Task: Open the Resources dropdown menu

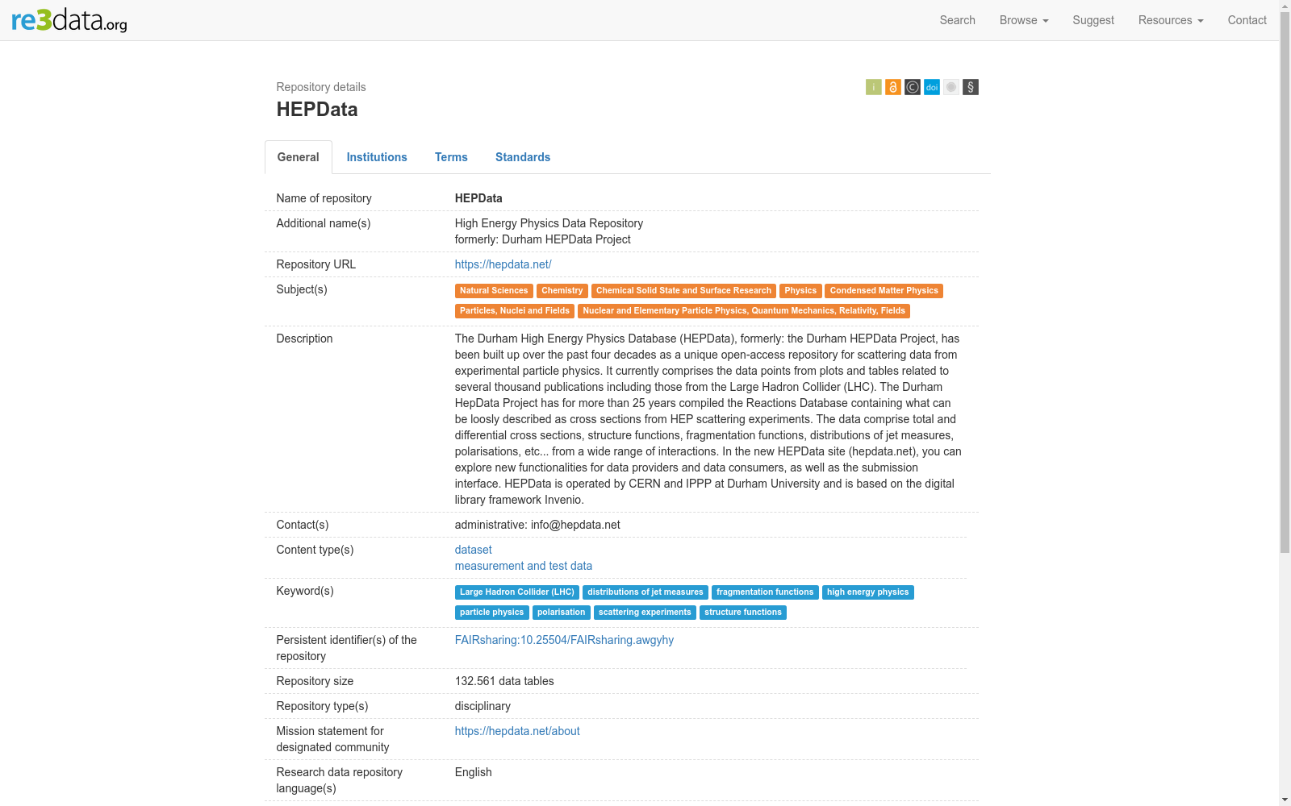Action: pyautogui.click(x=1171, y=20)
